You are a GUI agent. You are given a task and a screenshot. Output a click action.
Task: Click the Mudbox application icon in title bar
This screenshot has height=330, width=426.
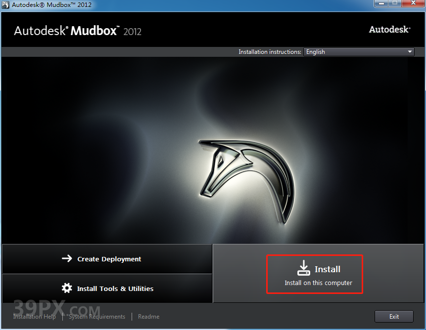click(6, 3)
